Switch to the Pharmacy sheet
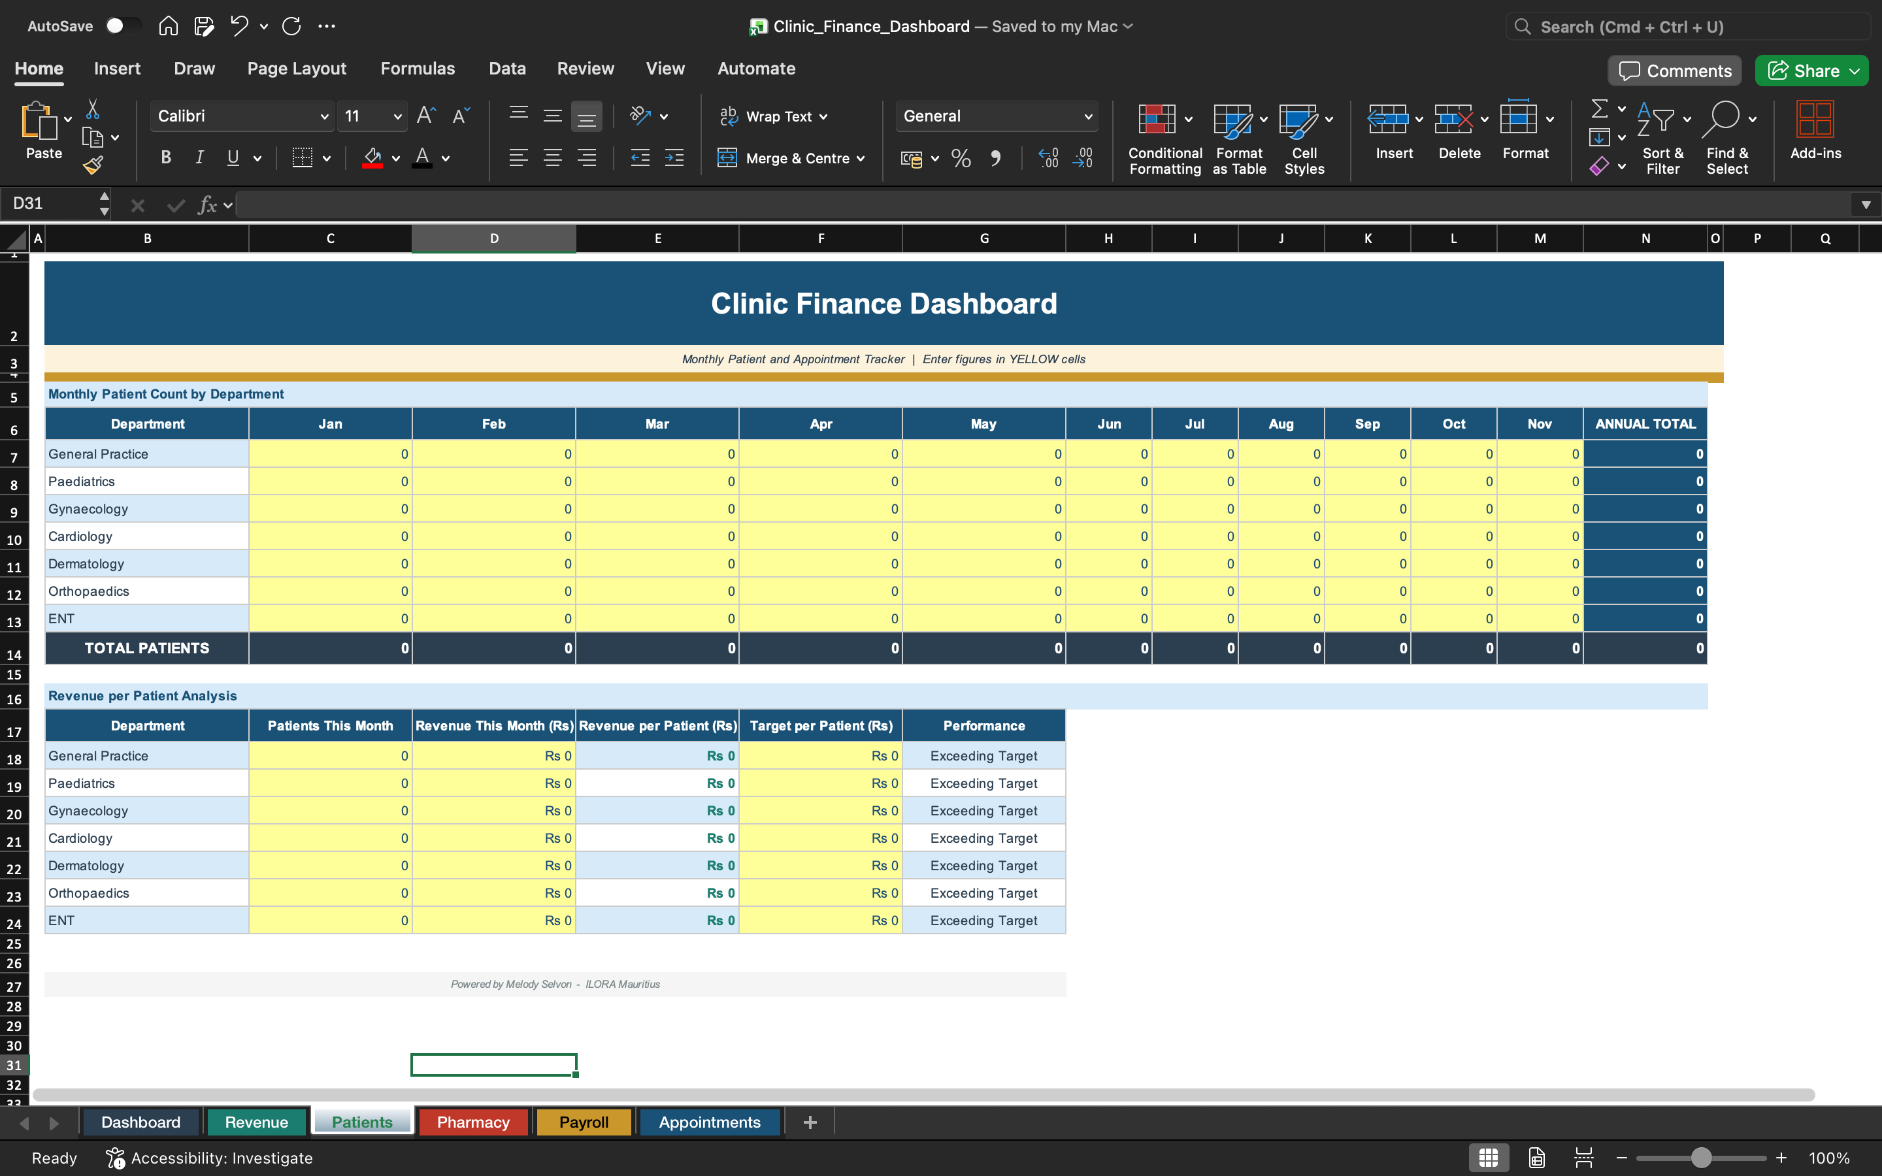This screenshot has width=1882, height=1176. pos(473,1122)
